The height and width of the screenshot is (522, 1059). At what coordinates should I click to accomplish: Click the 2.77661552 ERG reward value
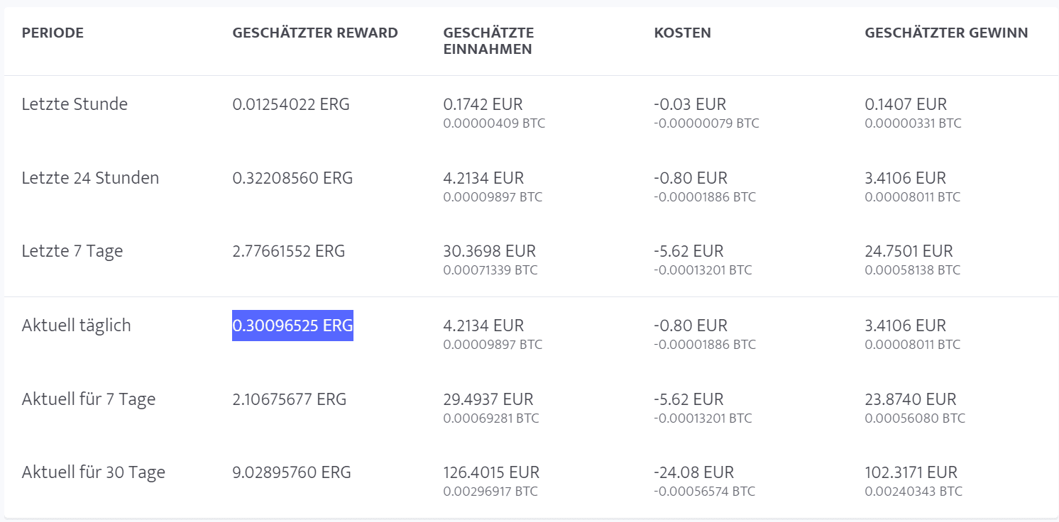pyautogui.click(x=289, y=251)
